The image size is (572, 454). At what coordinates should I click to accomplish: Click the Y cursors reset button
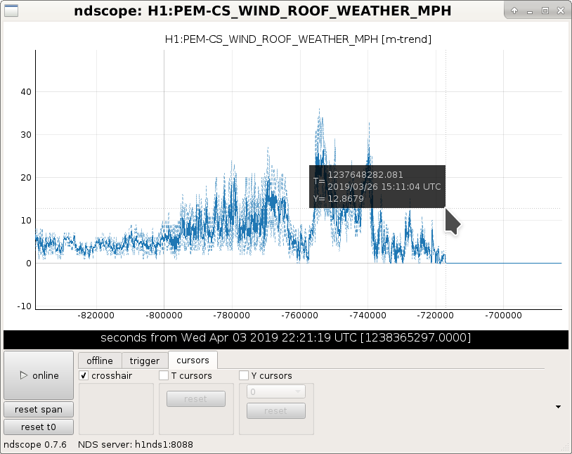pyautogui.click(x=276, y=411)
